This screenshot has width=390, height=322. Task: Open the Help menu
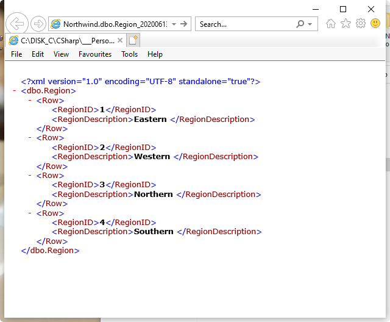pos(155,54)
